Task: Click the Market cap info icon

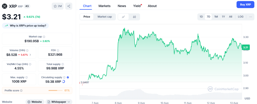Action: tap(44, 37)
